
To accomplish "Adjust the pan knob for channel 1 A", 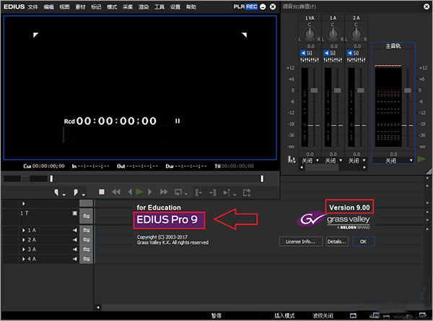I will 333,34.
